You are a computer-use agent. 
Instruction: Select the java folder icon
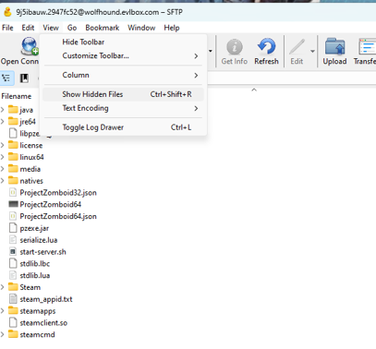(13, 109)
